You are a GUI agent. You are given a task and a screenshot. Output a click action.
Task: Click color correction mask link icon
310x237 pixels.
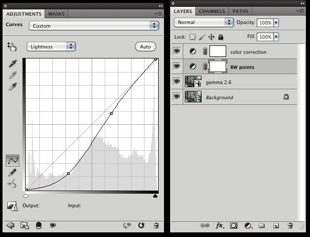click(205, 52)
